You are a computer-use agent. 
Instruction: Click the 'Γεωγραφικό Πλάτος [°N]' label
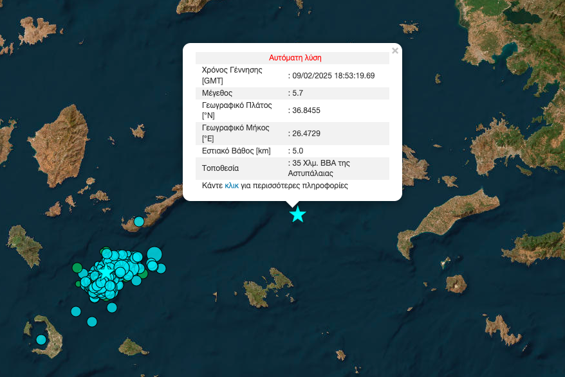point(237,110)
